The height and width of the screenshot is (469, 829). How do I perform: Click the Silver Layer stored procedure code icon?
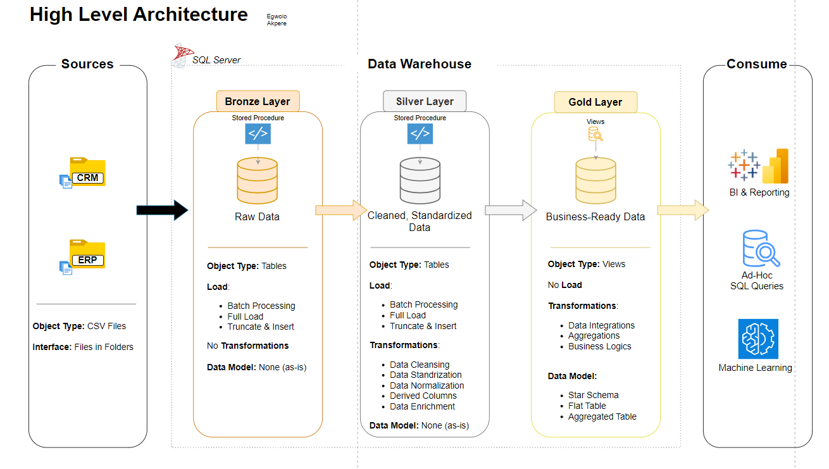coord(420,134)
